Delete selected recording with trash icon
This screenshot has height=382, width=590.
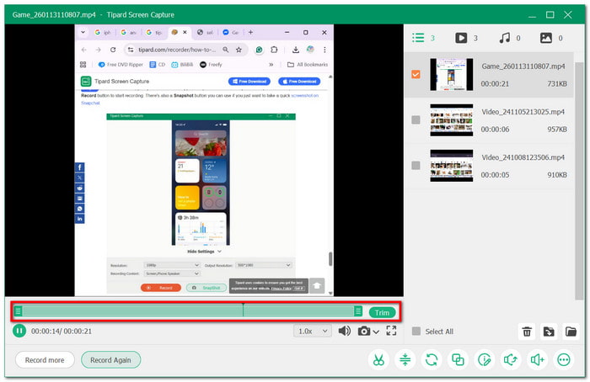[527, 332]
